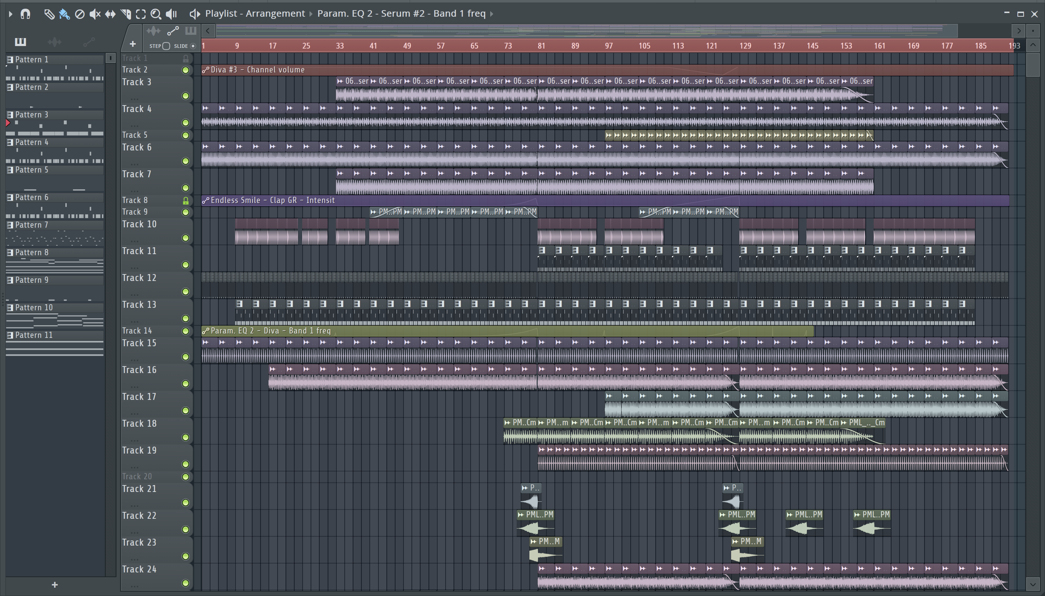
Task: Select the Slice tool
Action: click(126, 15)
